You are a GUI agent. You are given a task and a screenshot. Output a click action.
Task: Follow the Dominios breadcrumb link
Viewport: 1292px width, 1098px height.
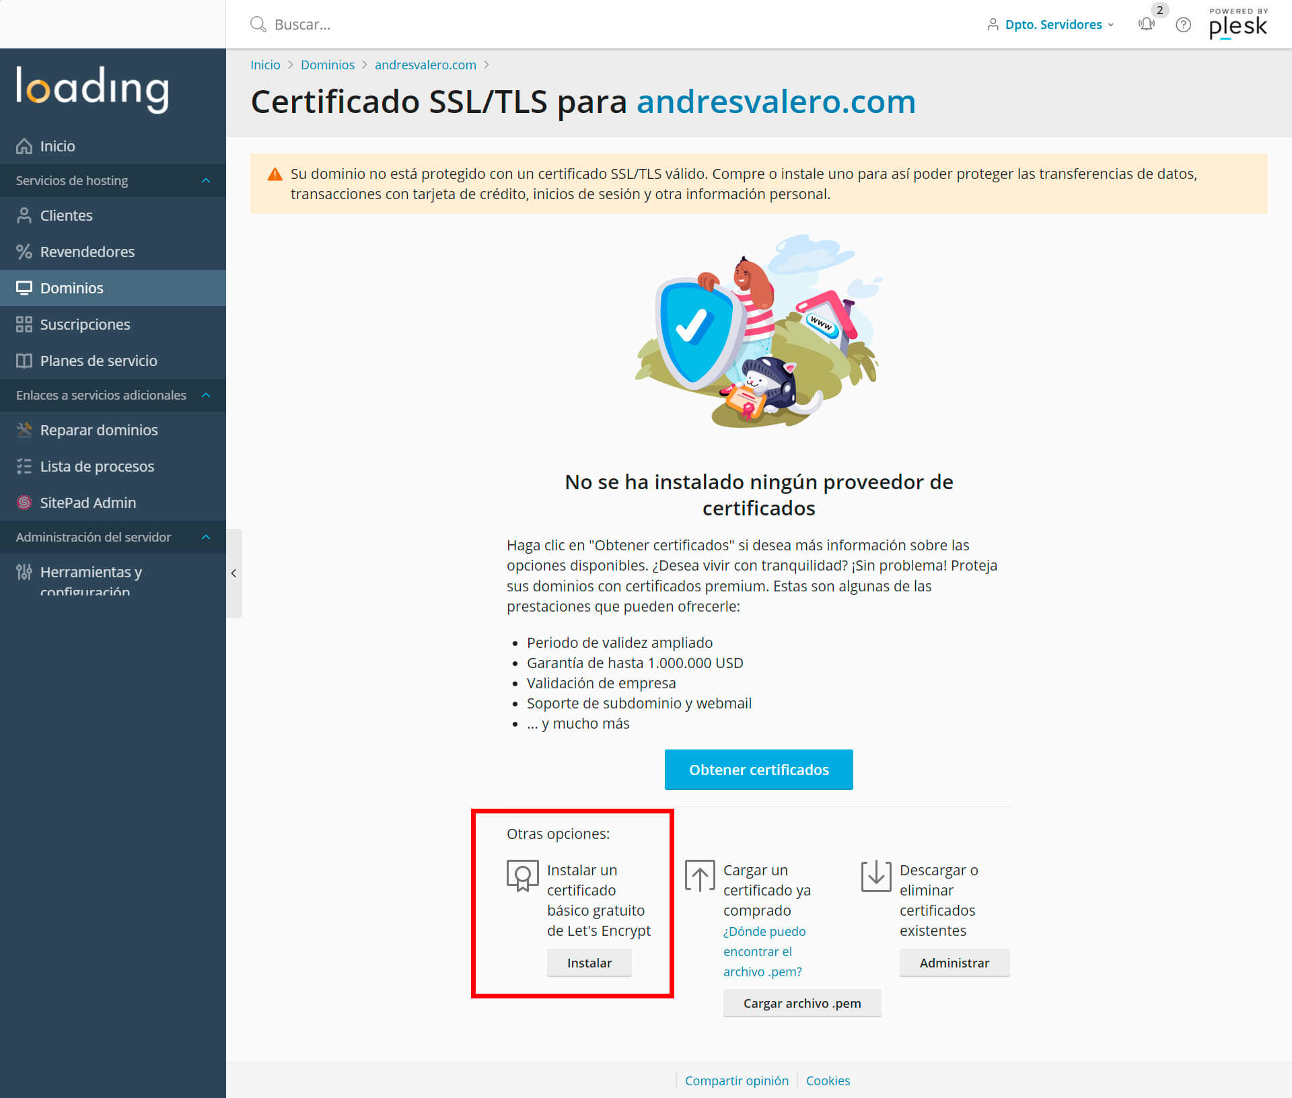[328, 65]
